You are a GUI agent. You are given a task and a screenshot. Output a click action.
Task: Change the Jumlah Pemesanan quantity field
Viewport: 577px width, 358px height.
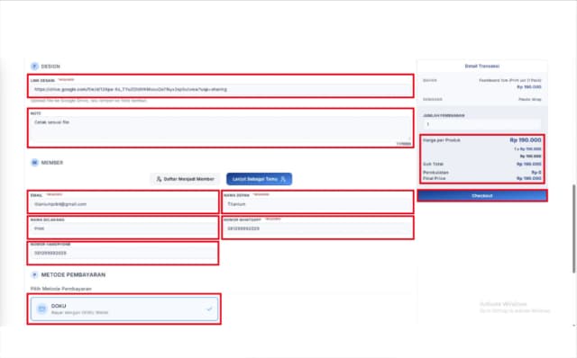pos(482,124)
